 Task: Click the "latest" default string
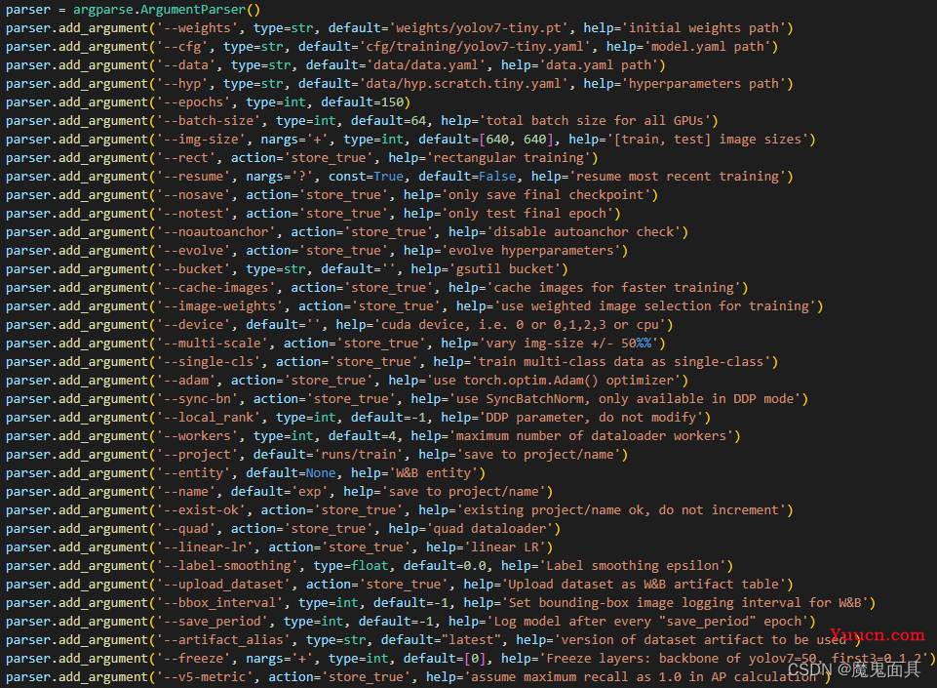pos(471,640)
